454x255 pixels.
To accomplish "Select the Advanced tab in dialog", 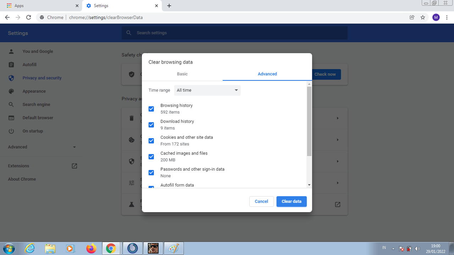I will (x=267, y=74).
